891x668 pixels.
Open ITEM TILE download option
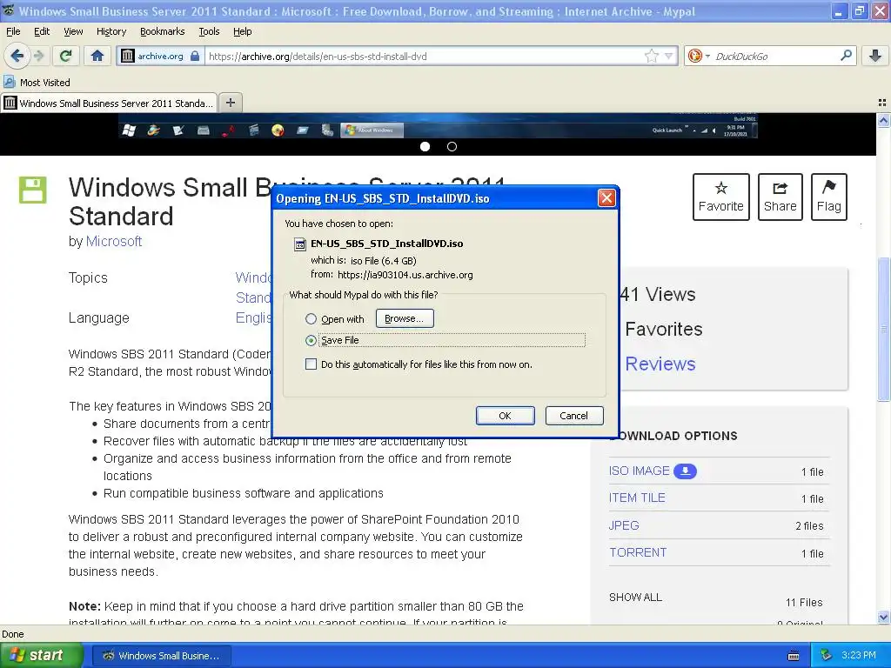(636, 498)
